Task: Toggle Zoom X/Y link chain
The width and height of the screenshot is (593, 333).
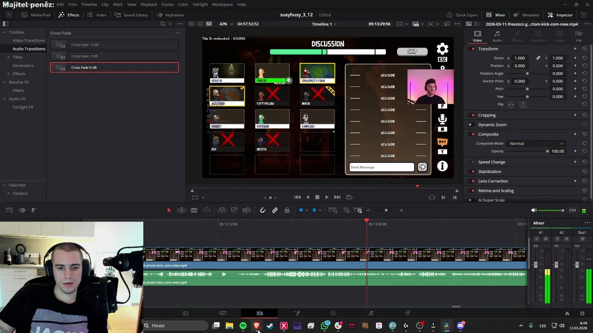Action: point(538,58)
